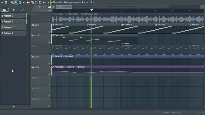Open Pattern 2 clip menu on Track 3
The image size is (205, 115).
53,35
